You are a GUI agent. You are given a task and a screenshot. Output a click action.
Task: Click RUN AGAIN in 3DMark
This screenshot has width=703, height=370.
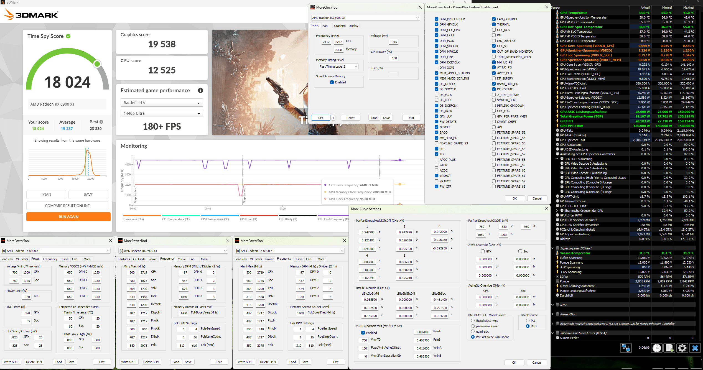(x=68, y=217)
